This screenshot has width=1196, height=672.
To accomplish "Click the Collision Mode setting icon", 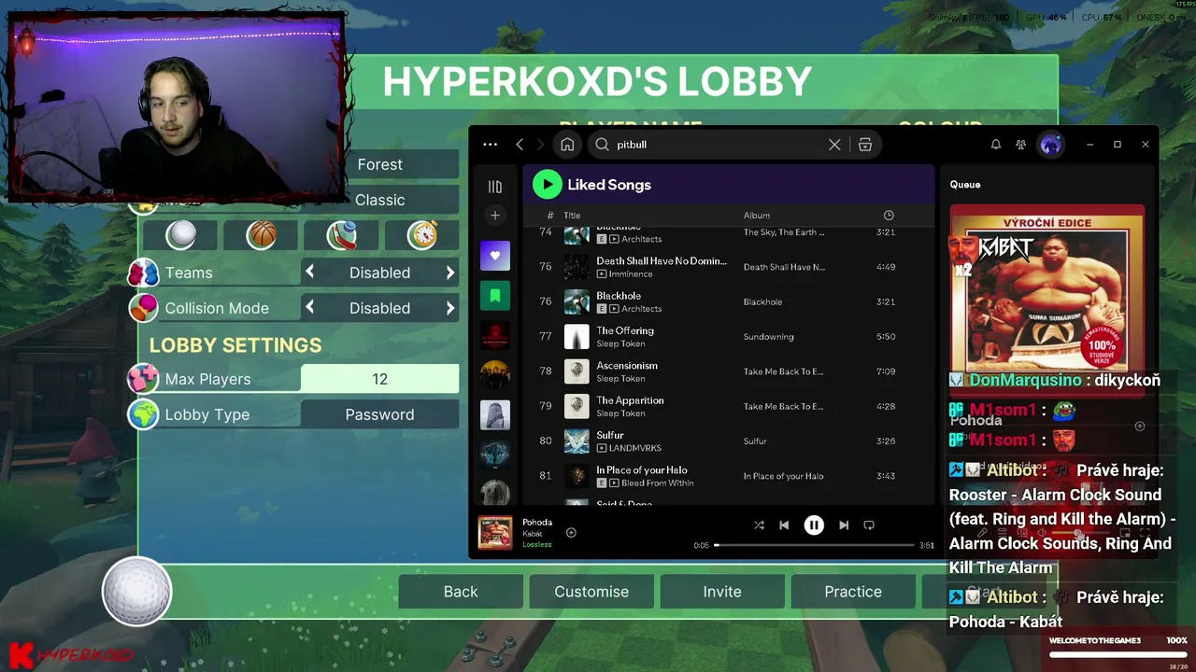I will click(143, 308).
